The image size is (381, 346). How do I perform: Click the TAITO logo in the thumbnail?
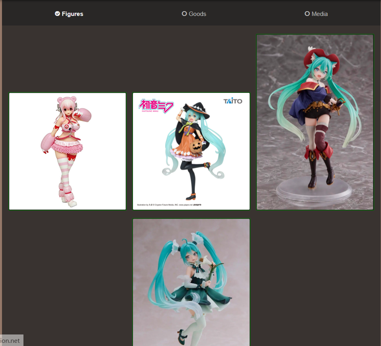click(x=233, y=101)
